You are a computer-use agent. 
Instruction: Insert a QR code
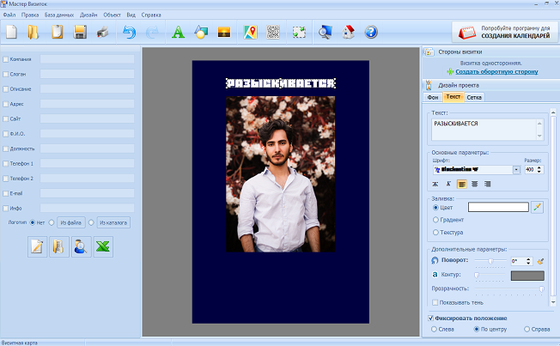273,32
